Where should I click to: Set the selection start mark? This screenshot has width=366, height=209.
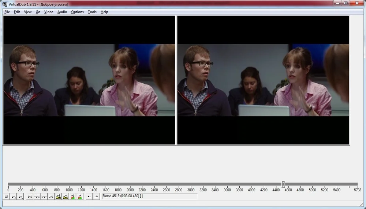pos(89,197)
